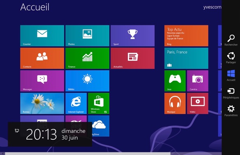Click the horizontal scrollbar left arrow
Viewport: 240px width, 155px height.
click(x=2, y=154)
